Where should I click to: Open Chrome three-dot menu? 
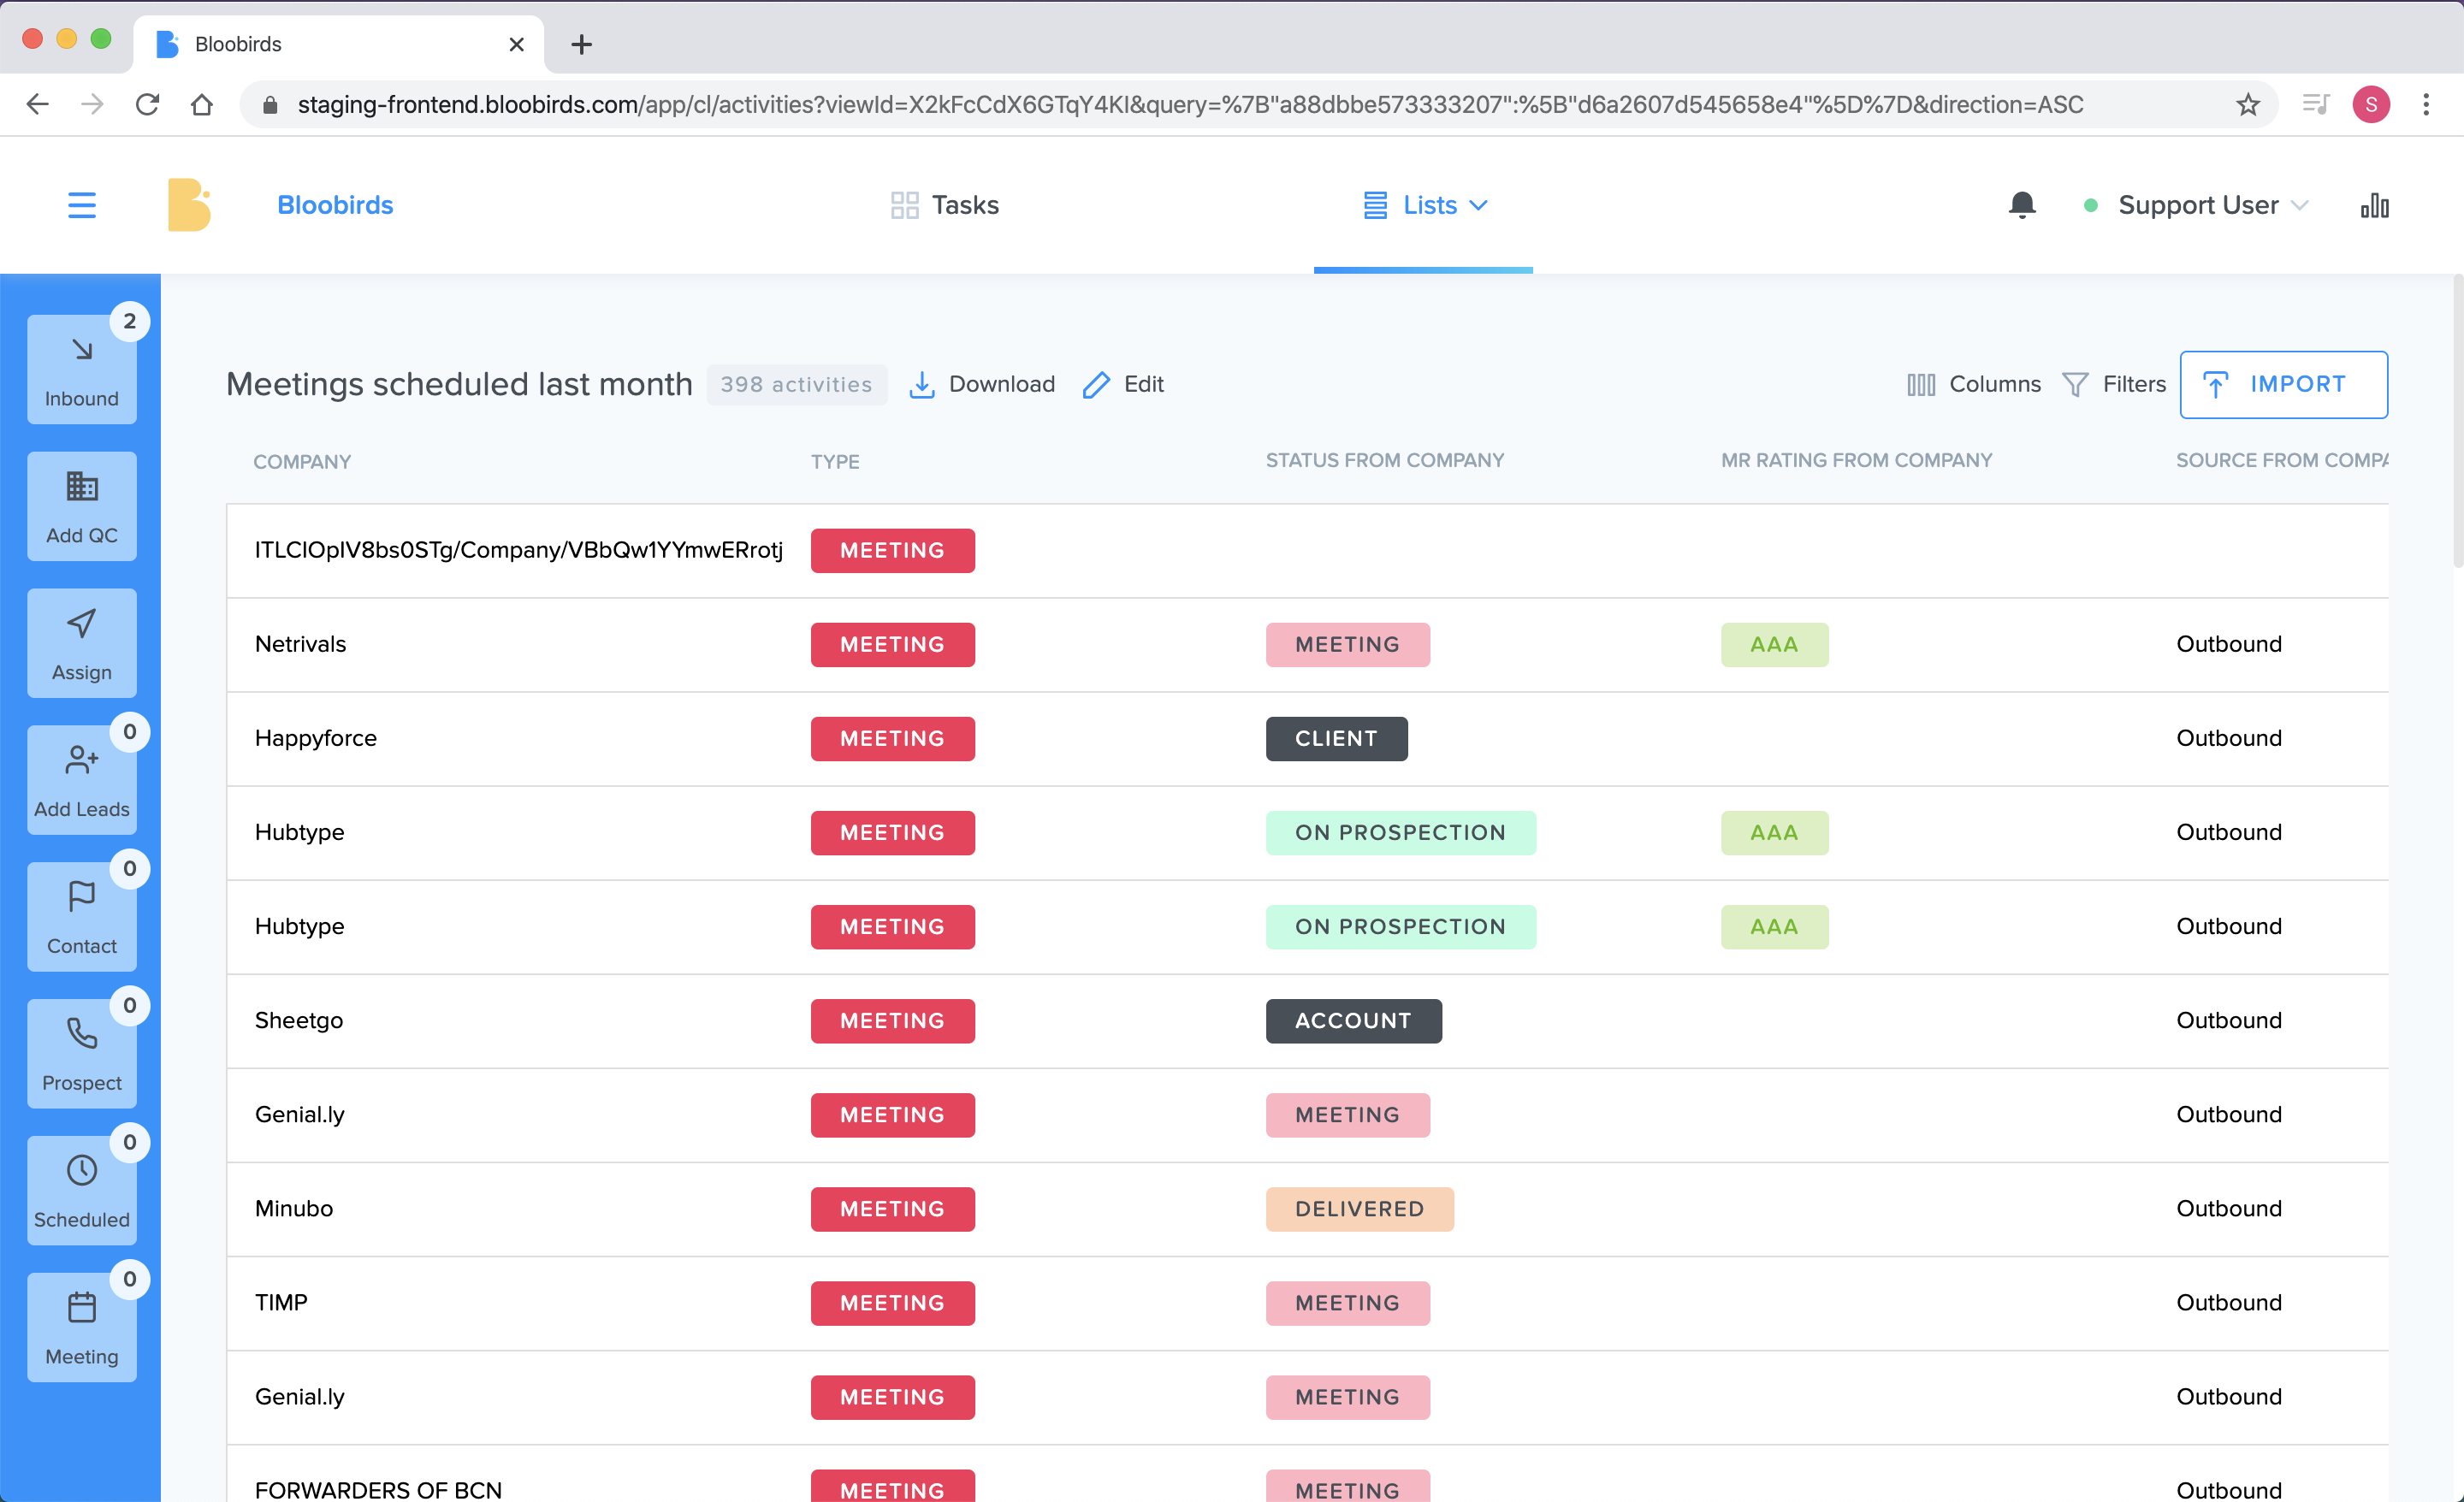[2426, 104]
